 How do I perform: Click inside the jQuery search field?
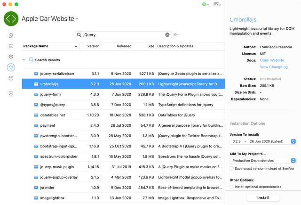(123, 35)
